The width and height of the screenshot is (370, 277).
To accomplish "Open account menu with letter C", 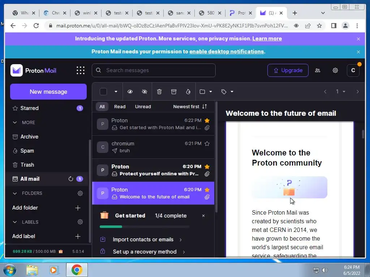I will point(353,70).
